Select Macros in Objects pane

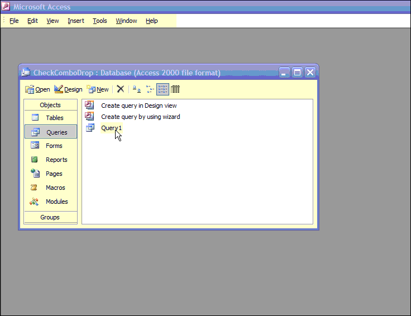pyautogui.click(x=51, y=188)
